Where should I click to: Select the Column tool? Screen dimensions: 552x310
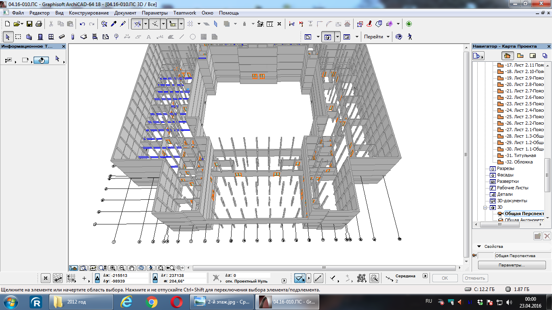point(73,37)
